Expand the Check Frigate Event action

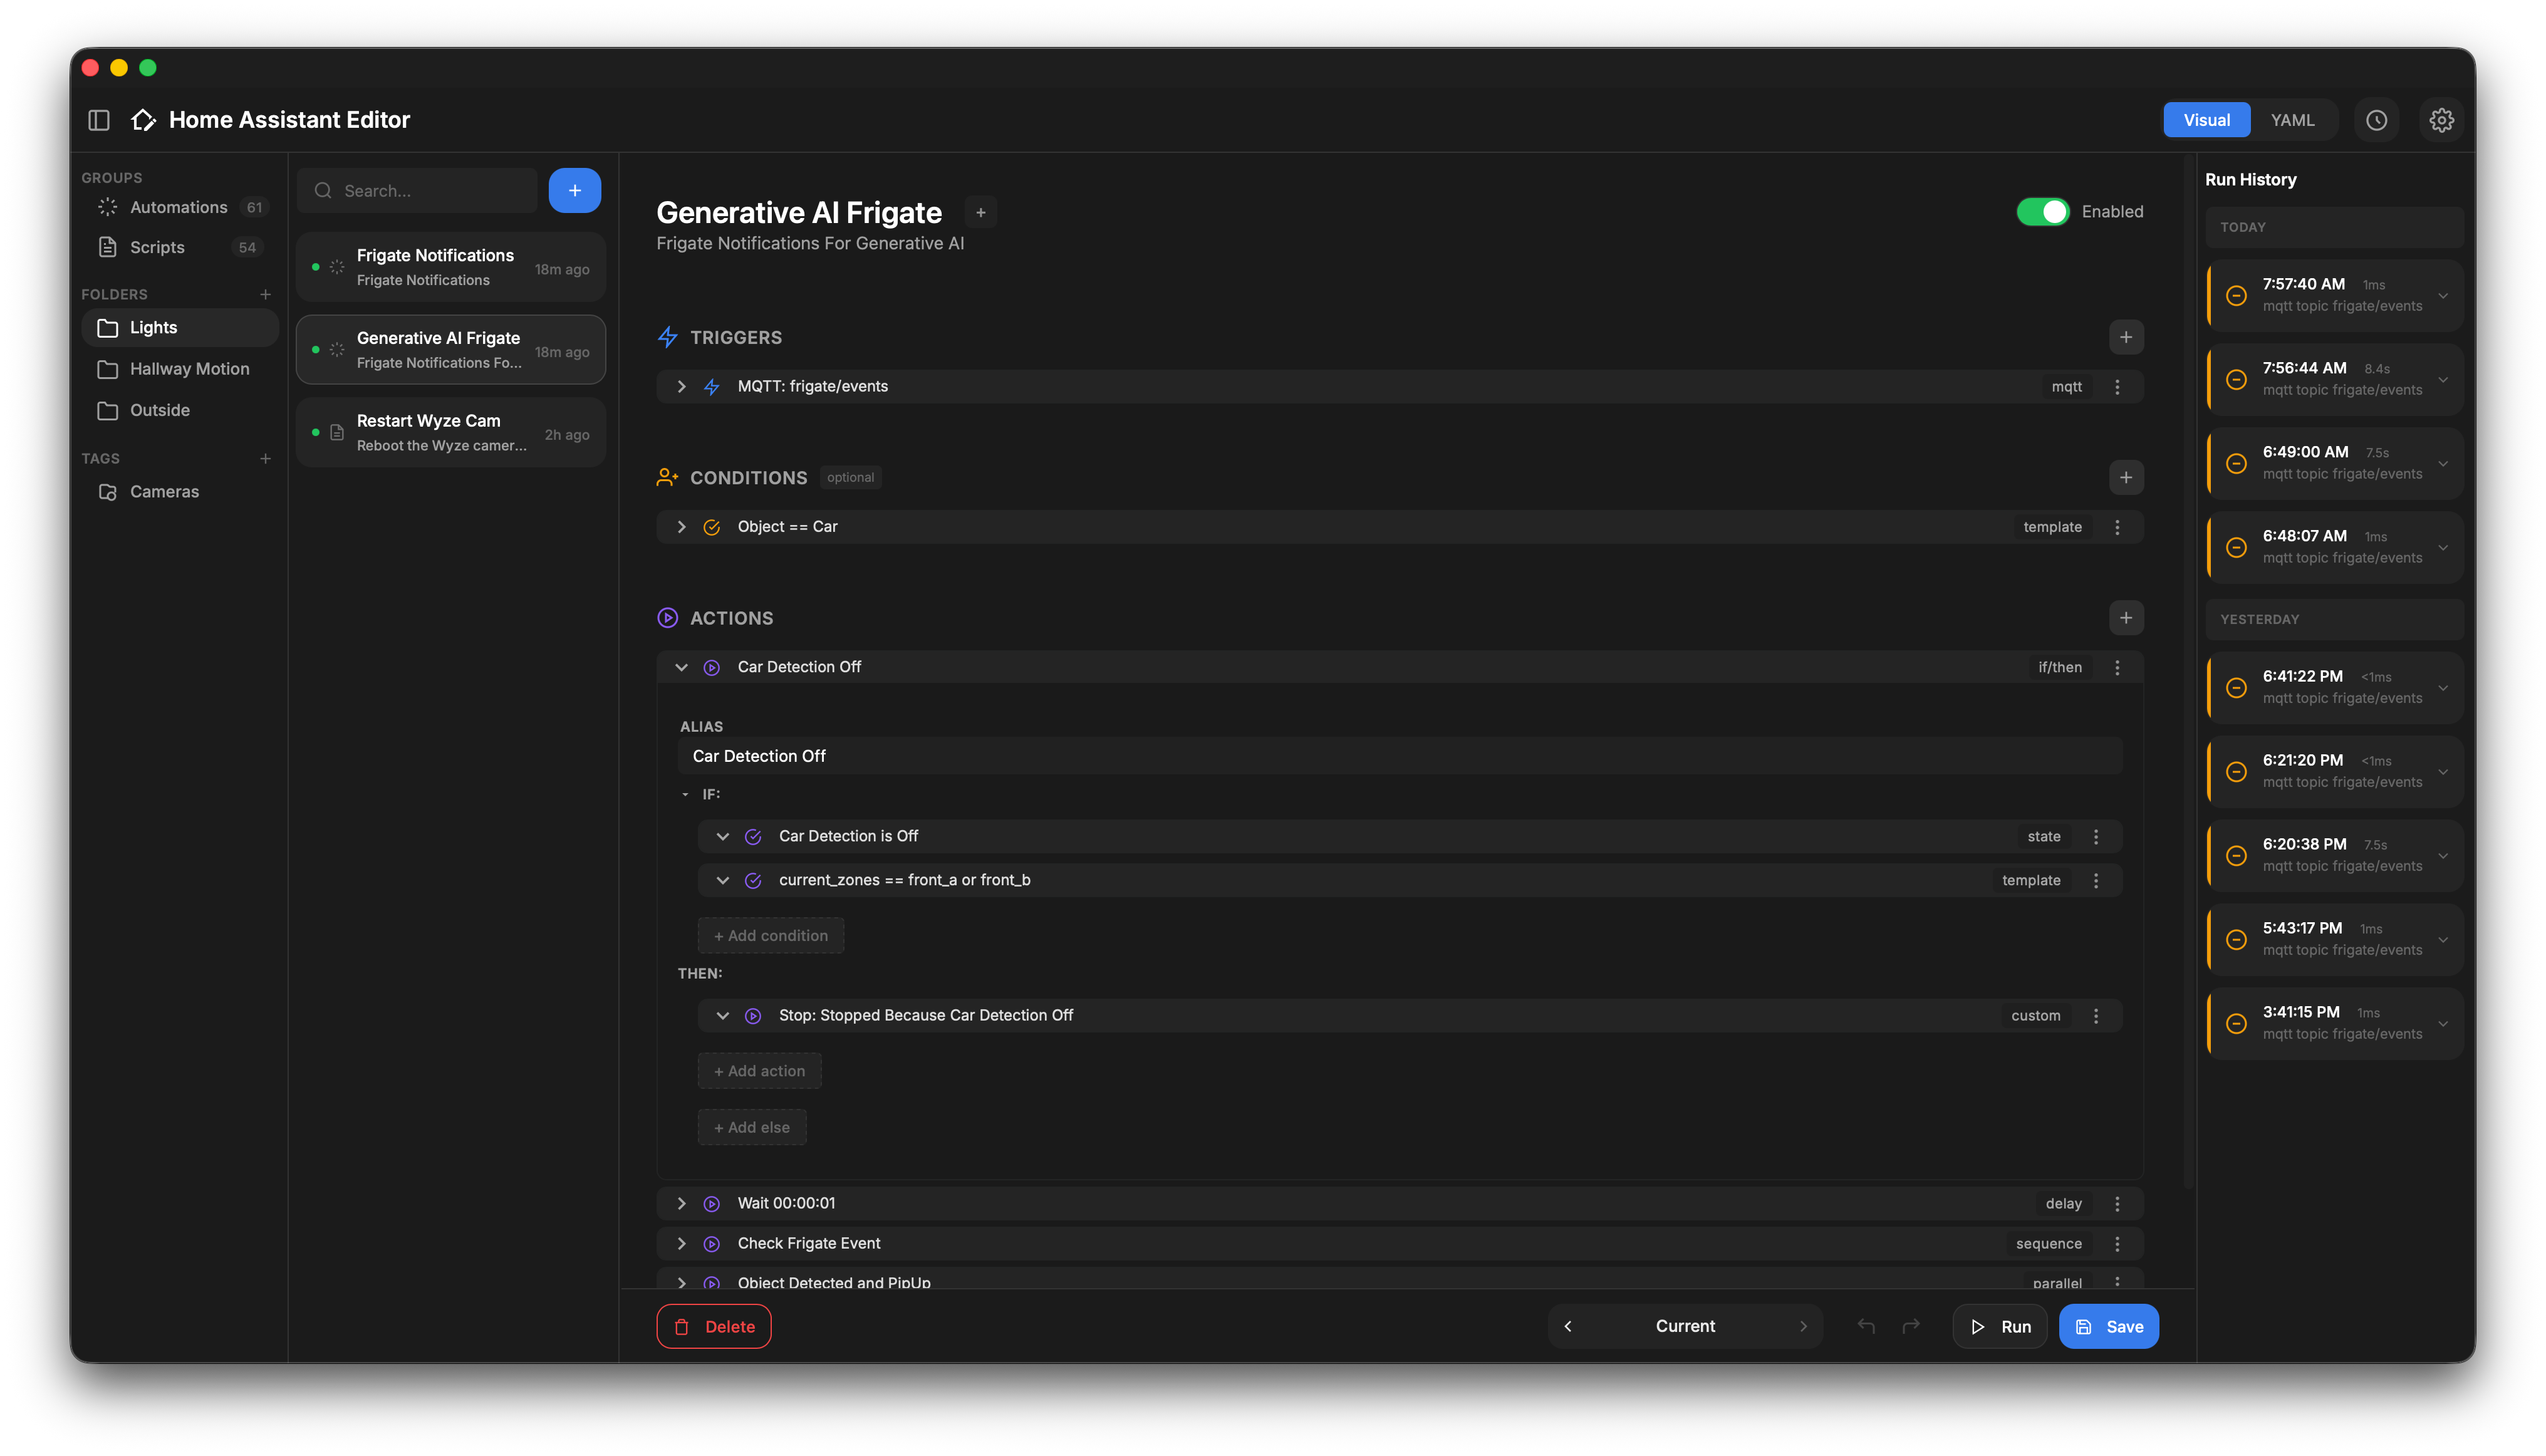[681, 1243]
